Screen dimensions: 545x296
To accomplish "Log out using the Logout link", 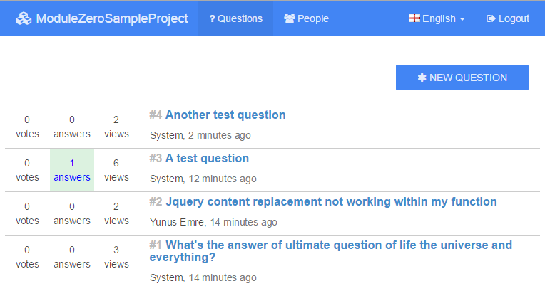I will (507, 18).
